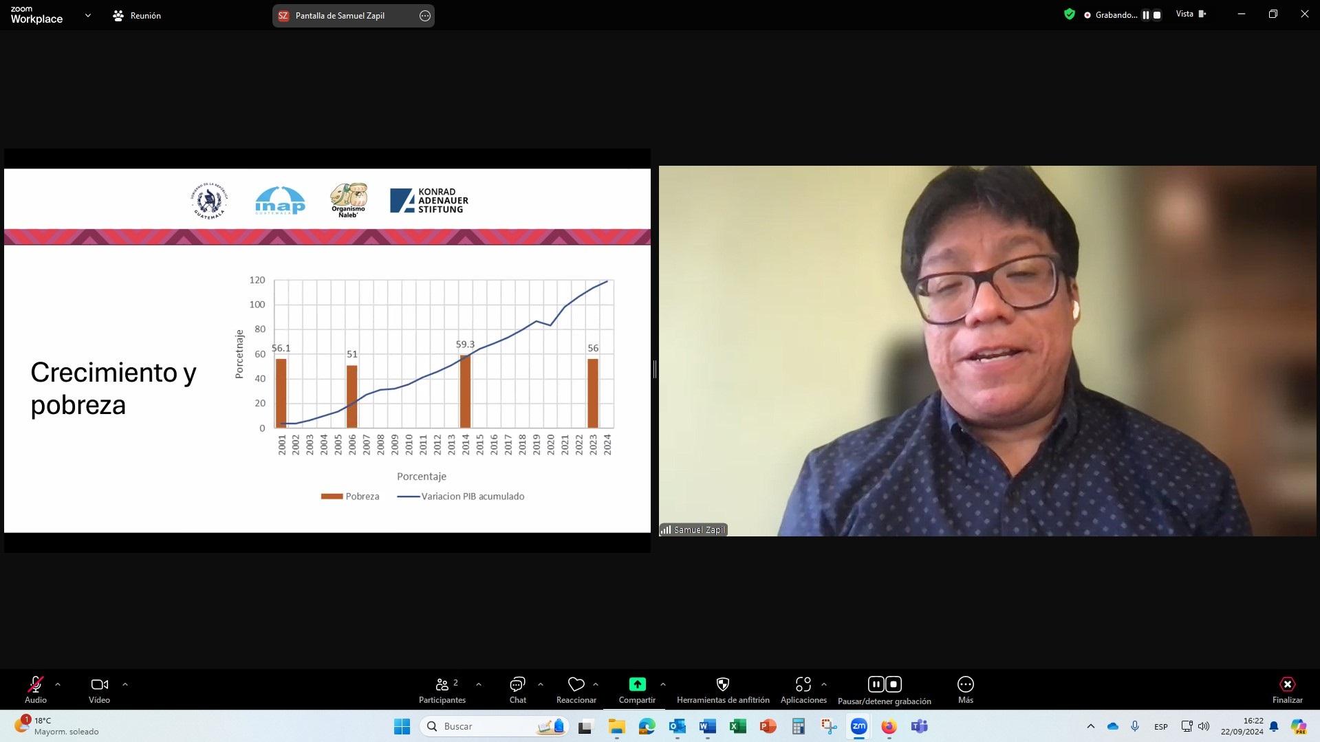1320x742 pixels.
Task: Pause recording in the bottom toolbar
Action: tap(876, 684)
